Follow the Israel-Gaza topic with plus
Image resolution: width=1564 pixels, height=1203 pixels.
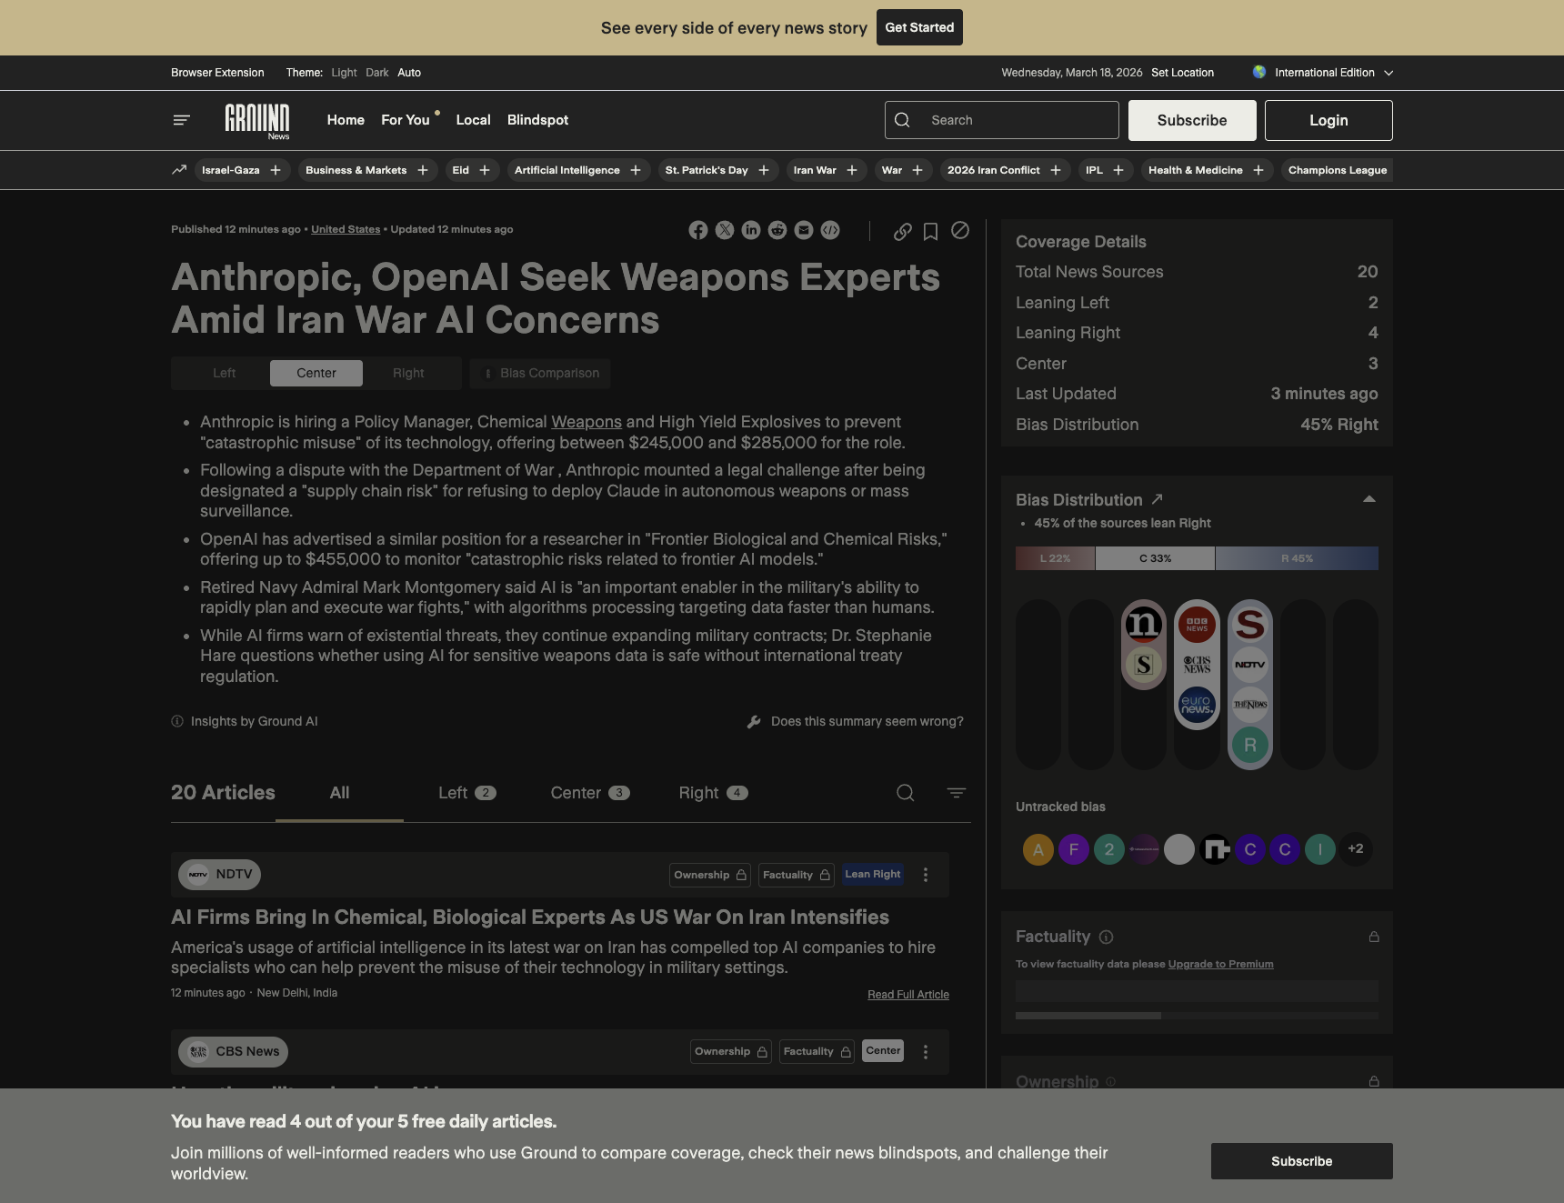tap(276, 170)
